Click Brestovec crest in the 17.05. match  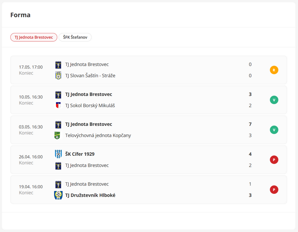point(58,65)
